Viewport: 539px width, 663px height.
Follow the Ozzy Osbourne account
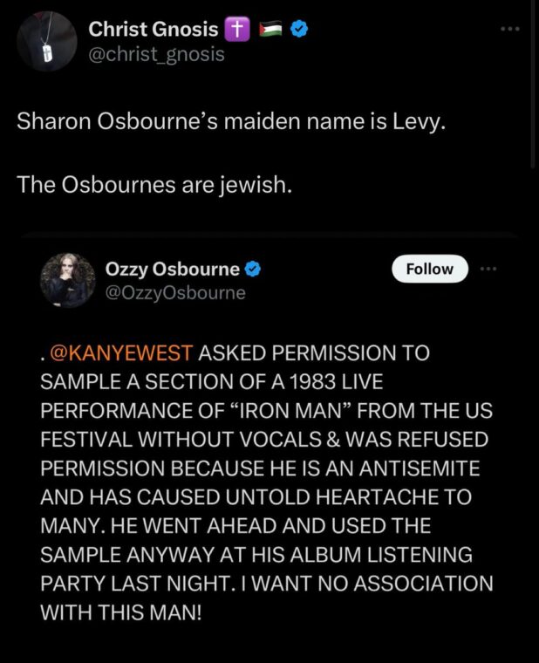[430, 269]
